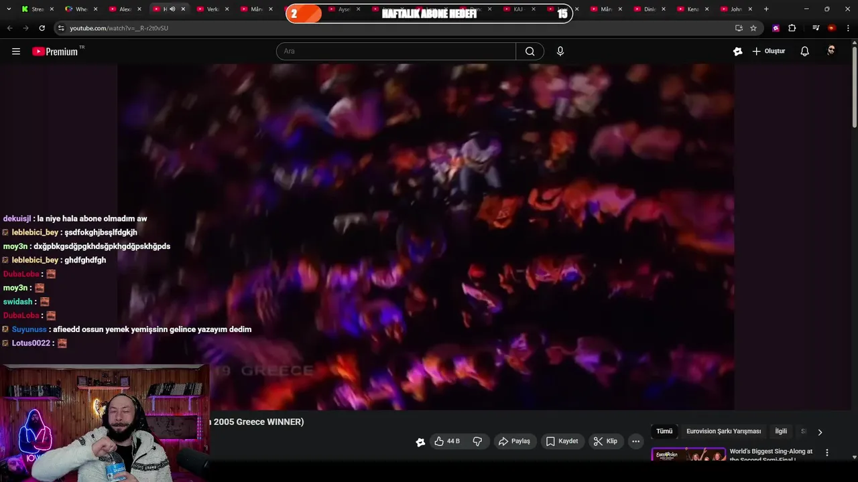Go to YouTube Premium home logo
The height and width of the screenshot is (482, 858).
pyautogui.click(x=55, y=52)
